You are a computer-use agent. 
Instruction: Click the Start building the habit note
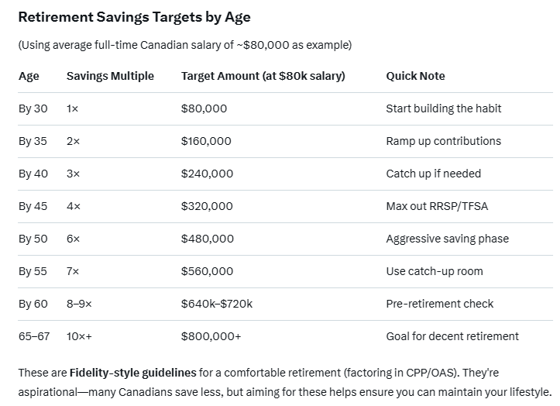pyautogui.click(x=443, y=108)
